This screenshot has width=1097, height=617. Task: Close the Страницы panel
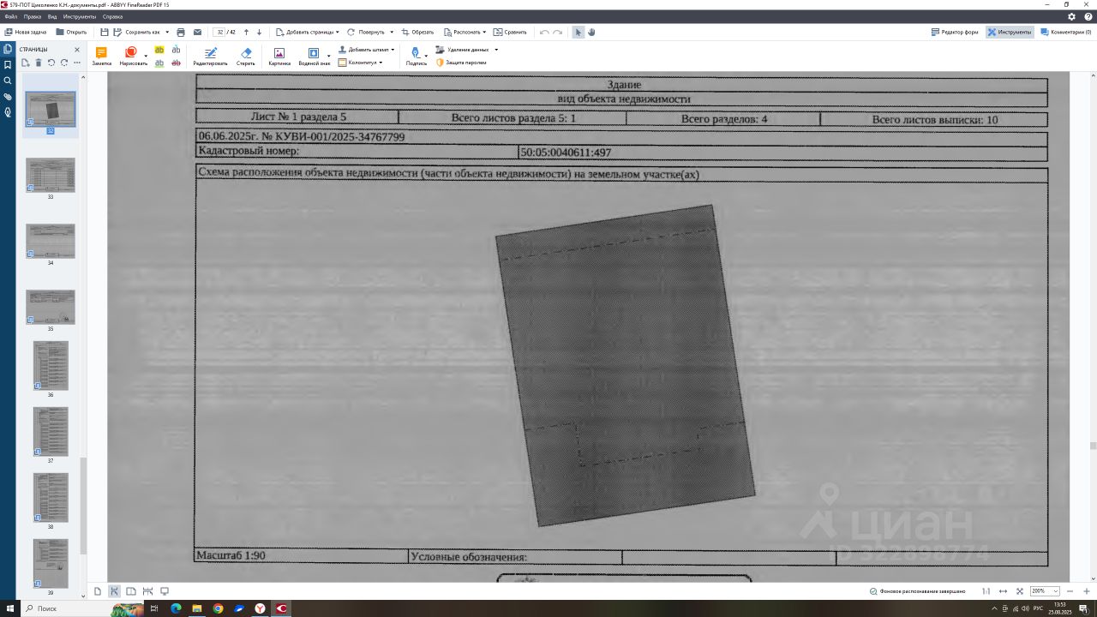77,50
